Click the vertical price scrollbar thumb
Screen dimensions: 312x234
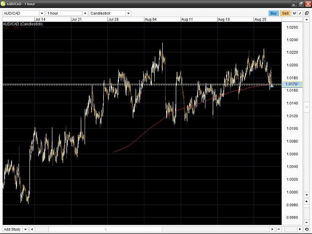click(x=307, y=107)
